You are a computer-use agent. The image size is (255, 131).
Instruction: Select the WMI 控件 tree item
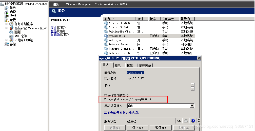pos(21,36)
